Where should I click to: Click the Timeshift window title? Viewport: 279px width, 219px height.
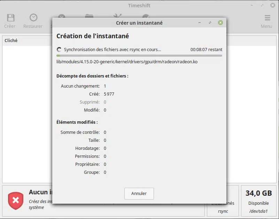pyautogui.click(x=139, y=6)
